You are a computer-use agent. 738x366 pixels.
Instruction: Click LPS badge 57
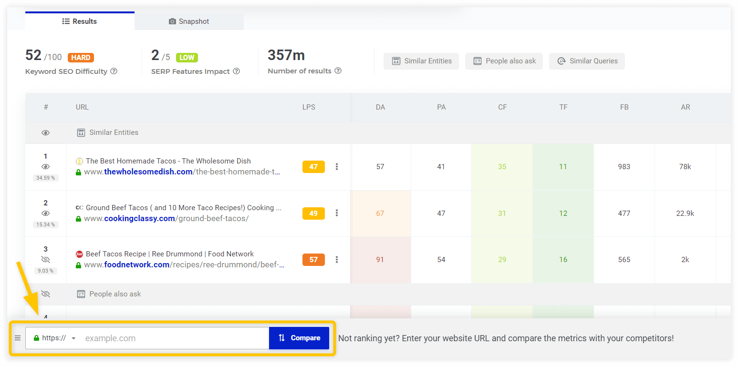pyautogui.click(x=313, y=260)
